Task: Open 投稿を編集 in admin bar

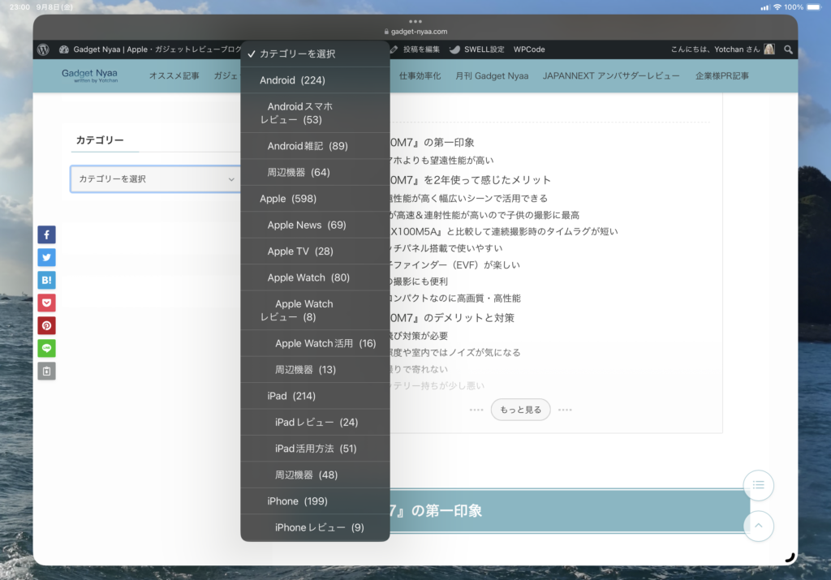Action: pyautogui.click(x=415, y=49)
